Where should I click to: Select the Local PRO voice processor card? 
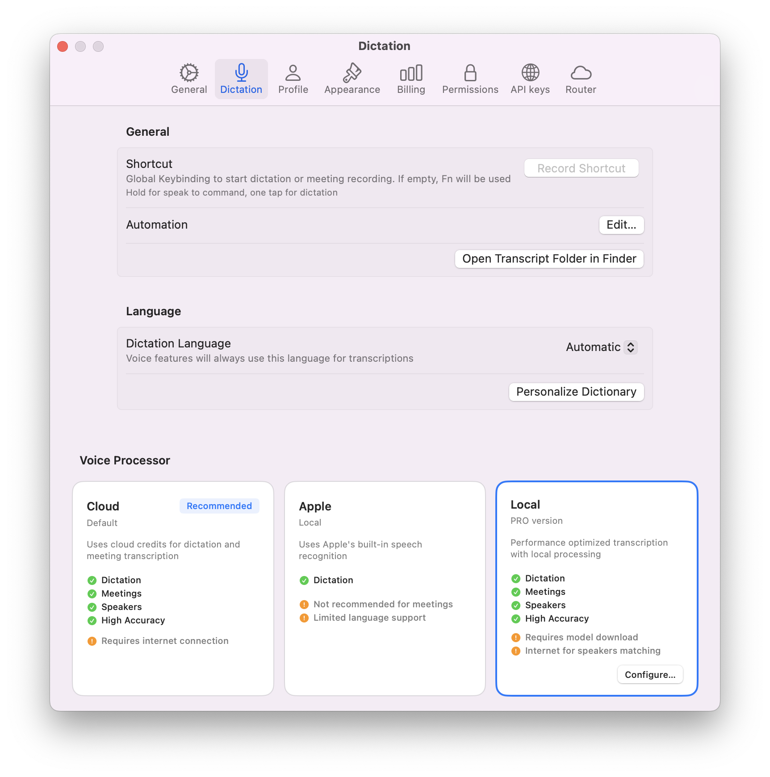[x=597, y=588]
